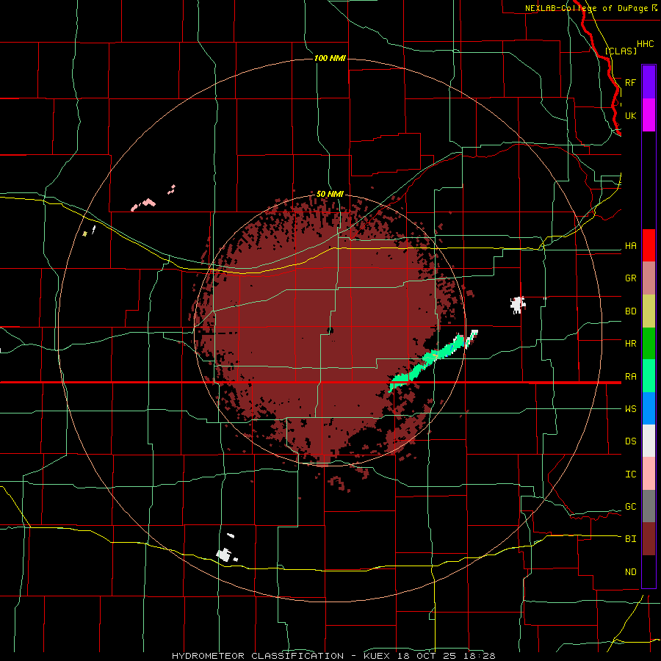Click the black radar site dot at map center

click(x=330, y=330)
